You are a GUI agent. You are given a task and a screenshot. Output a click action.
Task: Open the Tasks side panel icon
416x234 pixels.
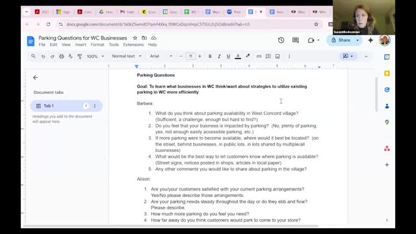point(387,90)
